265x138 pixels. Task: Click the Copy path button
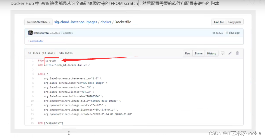[234, 22]
